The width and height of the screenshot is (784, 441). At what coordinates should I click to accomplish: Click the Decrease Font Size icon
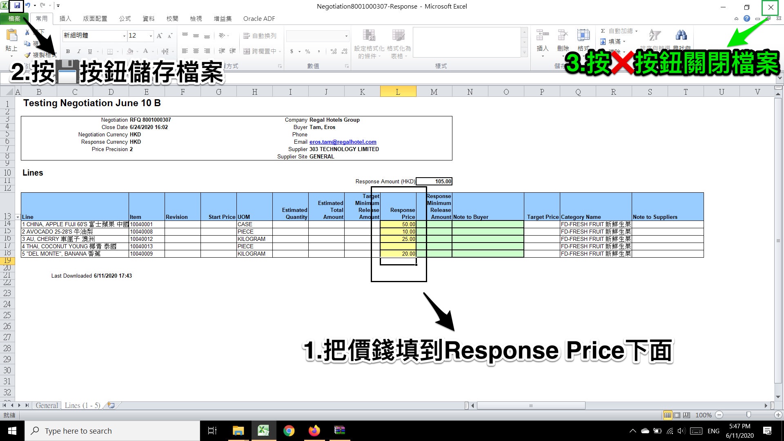[x=170, y=36]
